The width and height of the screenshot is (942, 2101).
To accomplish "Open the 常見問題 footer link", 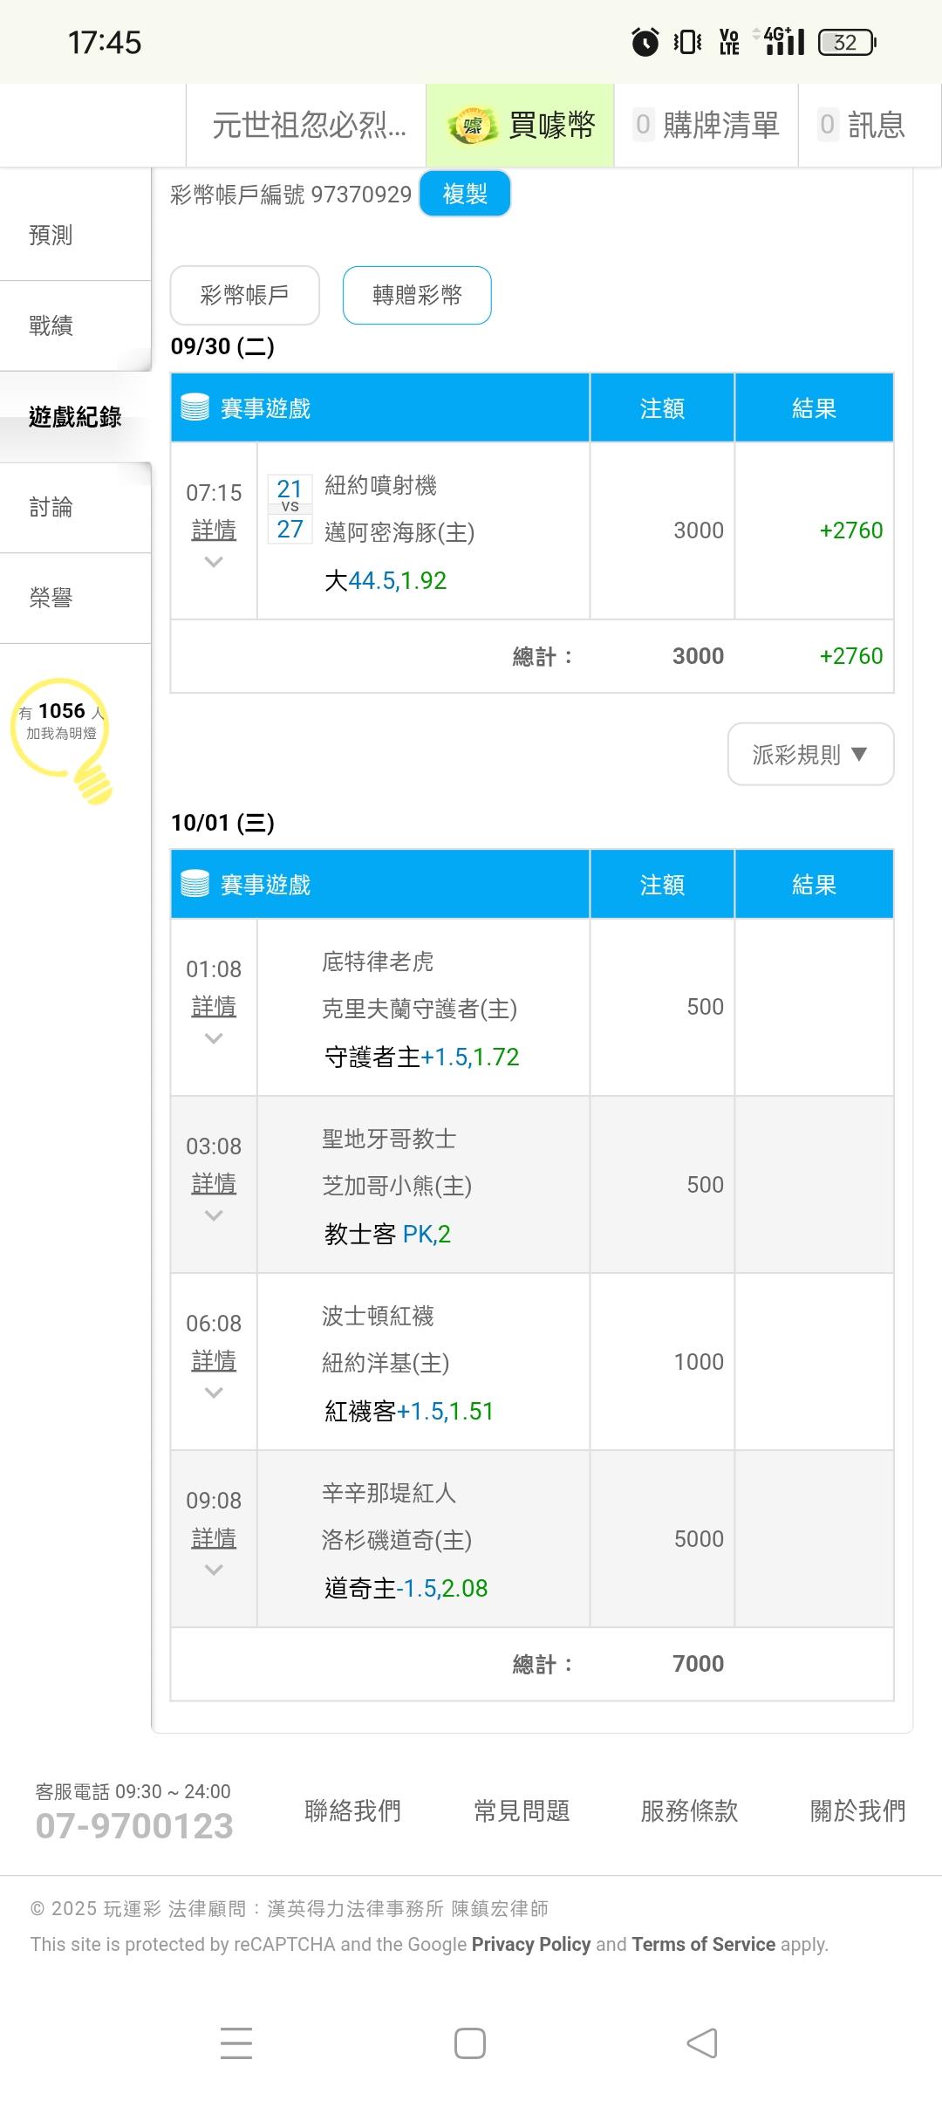I will click(x=522, y=1811).
